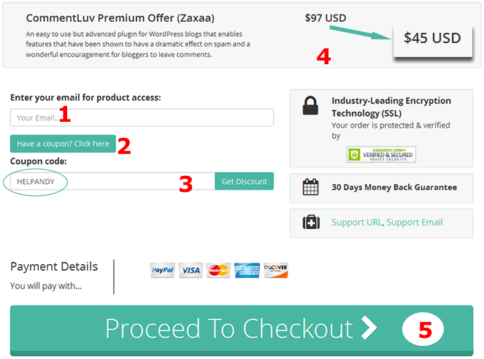Viewport: 484px width, 359px height.
Task: Click the GoDaddy Verified & Secured seal
Action: click(380, 154)
